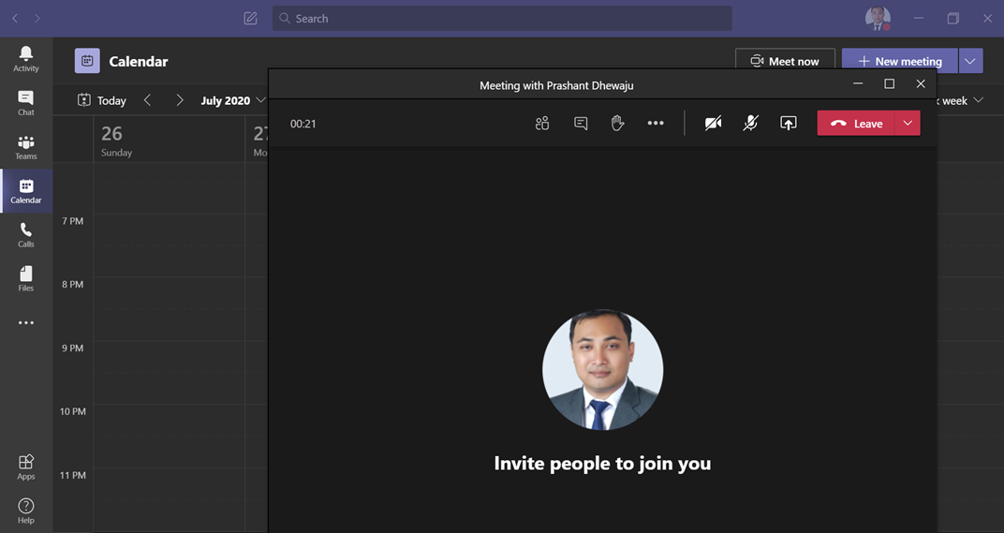Minimize the meeting window
1004x533 pixels.
pos(858,84)
